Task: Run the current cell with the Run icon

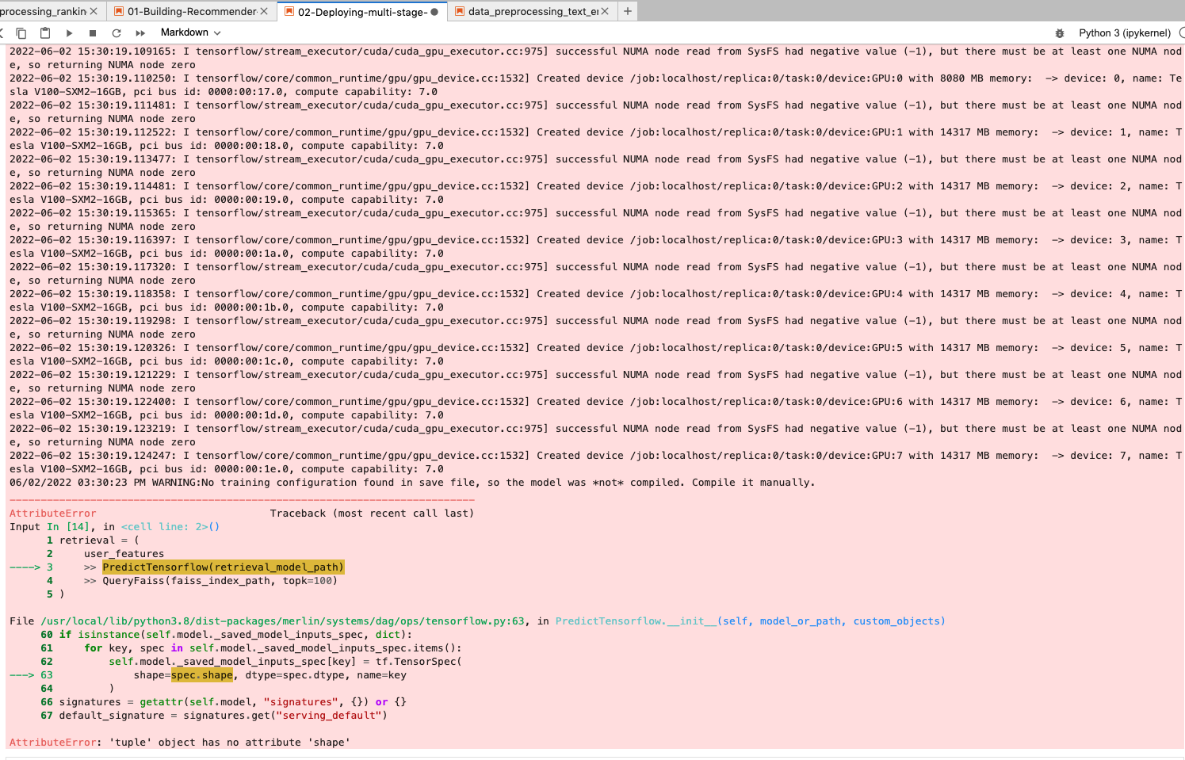Action: coord(69,32)
